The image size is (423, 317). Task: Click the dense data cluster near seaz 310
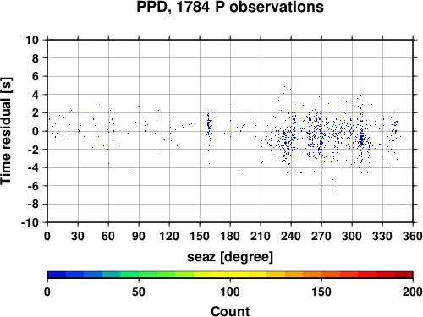click(x=362, y=139)
